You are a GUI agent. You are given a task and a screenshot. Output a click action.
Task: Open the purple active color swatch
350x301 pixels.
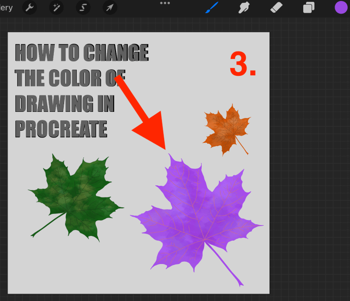341,7
